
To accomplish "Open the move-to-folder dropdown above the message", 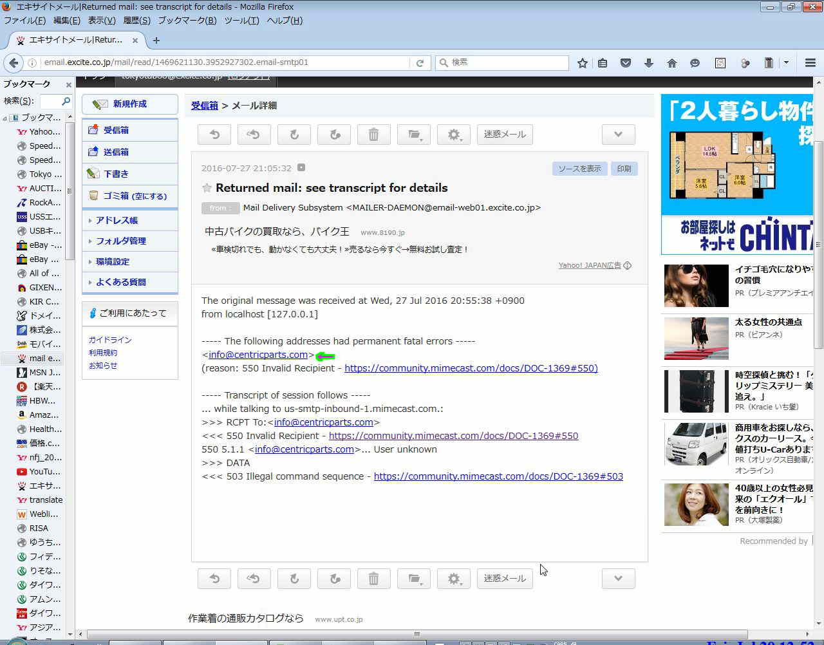I will [413, 135].
